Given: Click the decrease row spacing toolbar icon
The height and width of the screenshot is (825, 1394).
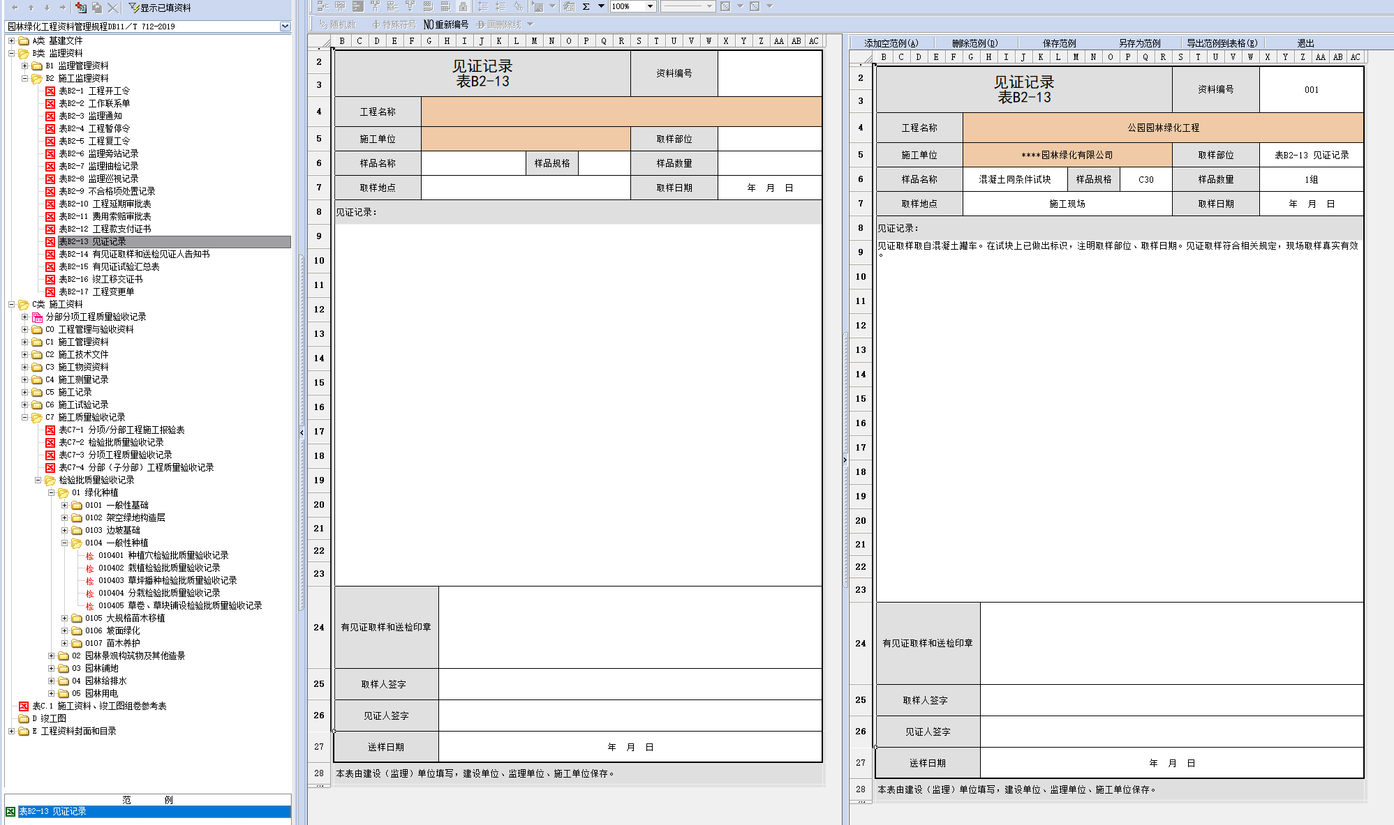Looking at the screenshot, I should click(x=500, y=6).
